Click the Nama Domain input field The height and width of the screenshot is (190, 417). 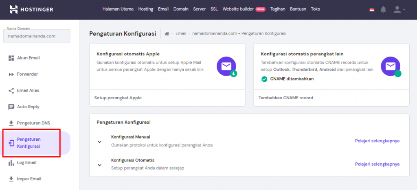[x=37, y=36]
